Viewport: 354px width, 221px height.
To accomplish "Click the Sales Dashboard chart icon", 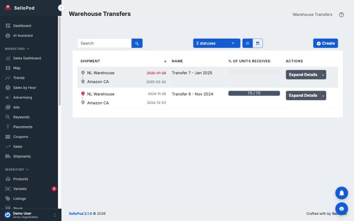I will 8,58.
